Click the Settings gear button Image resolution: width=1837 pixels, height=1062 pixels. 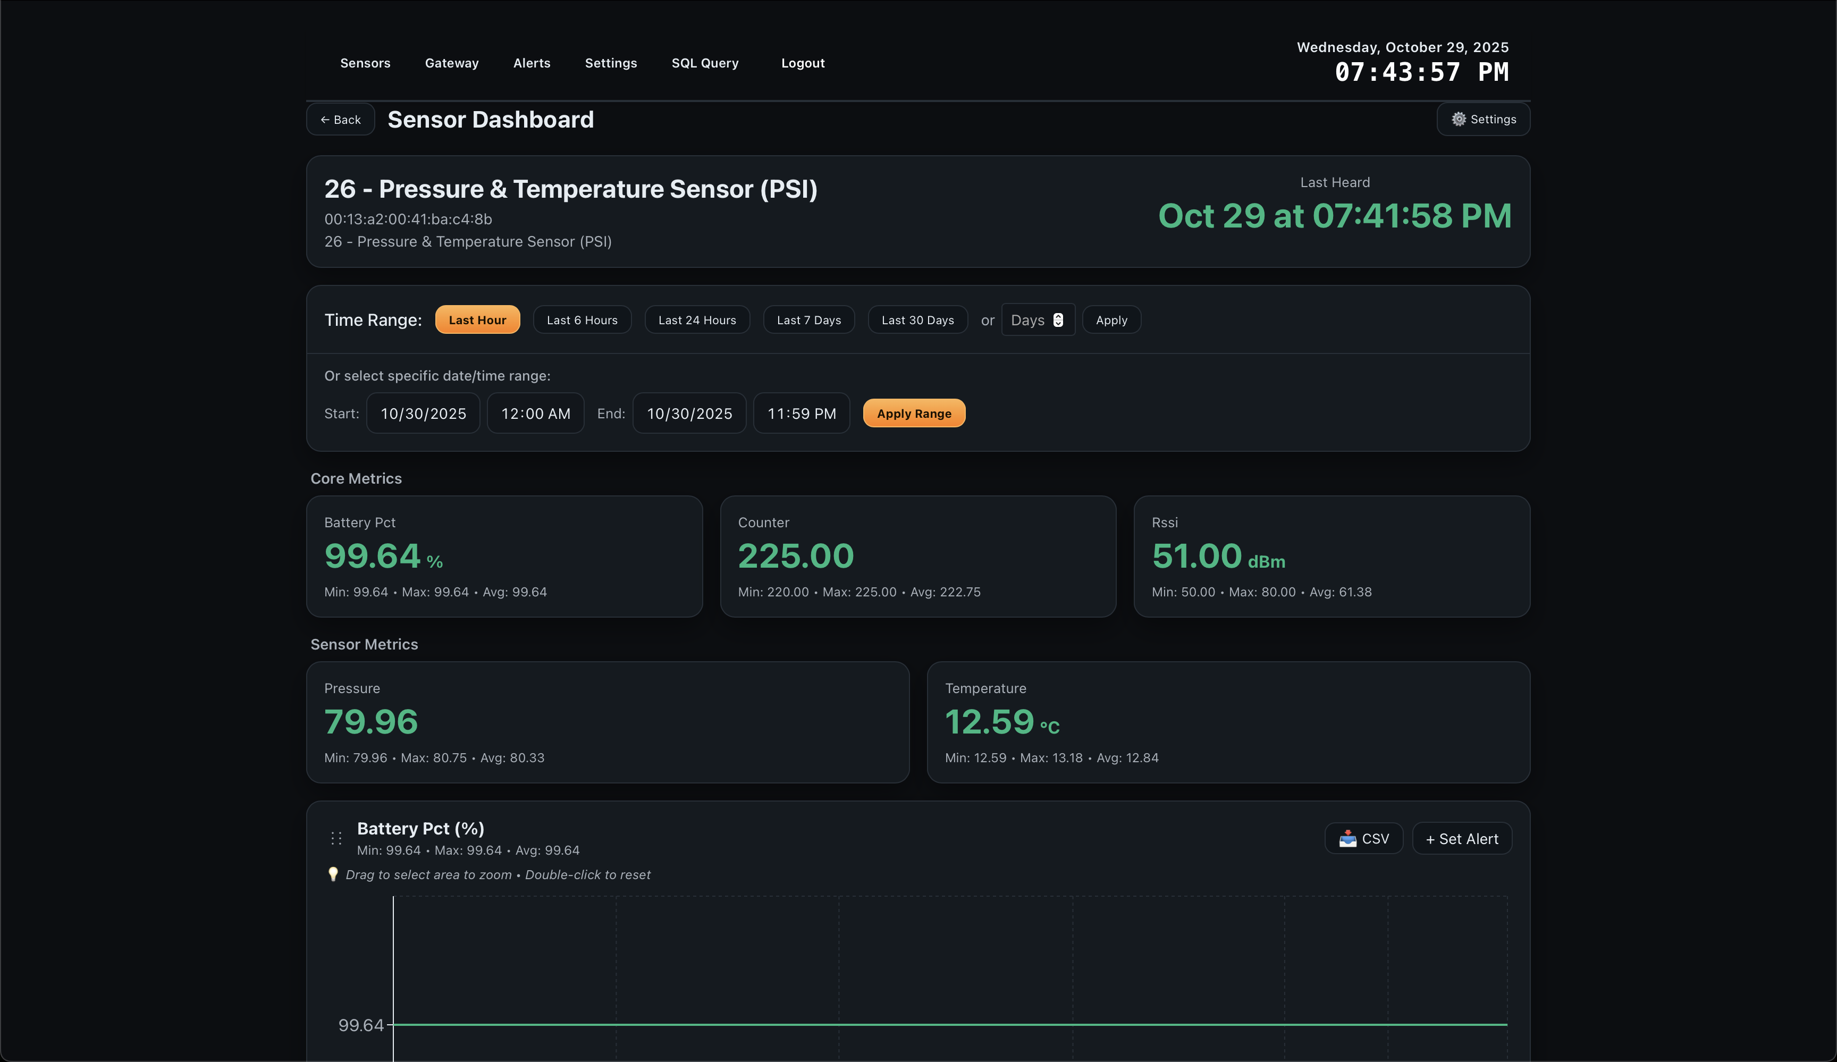pos(1482,119)
